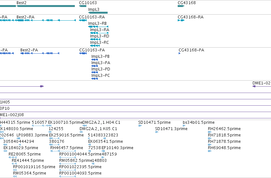This screenshot has height=178, width=271.
Task: Select the Best2 gene bar
Action: point(46,6)
